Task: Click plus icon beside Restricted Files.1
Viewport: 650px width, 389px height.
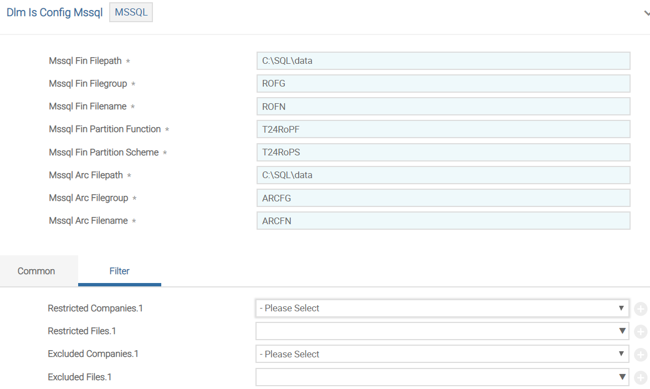Action: 640,332
